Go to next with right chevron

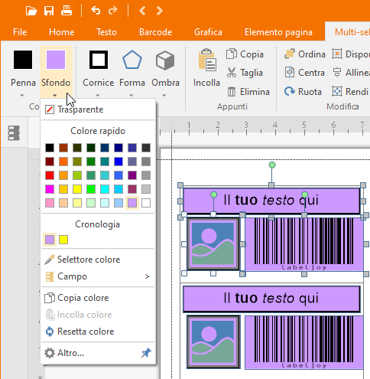coord(160,11)
